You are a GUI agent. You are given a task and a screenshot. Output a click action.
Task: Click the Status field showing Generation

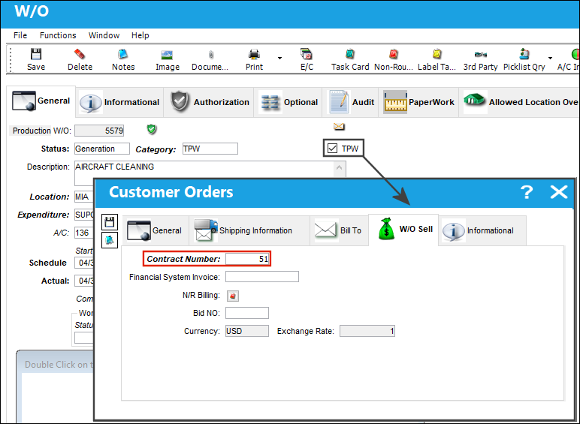(x=102, y=149)
